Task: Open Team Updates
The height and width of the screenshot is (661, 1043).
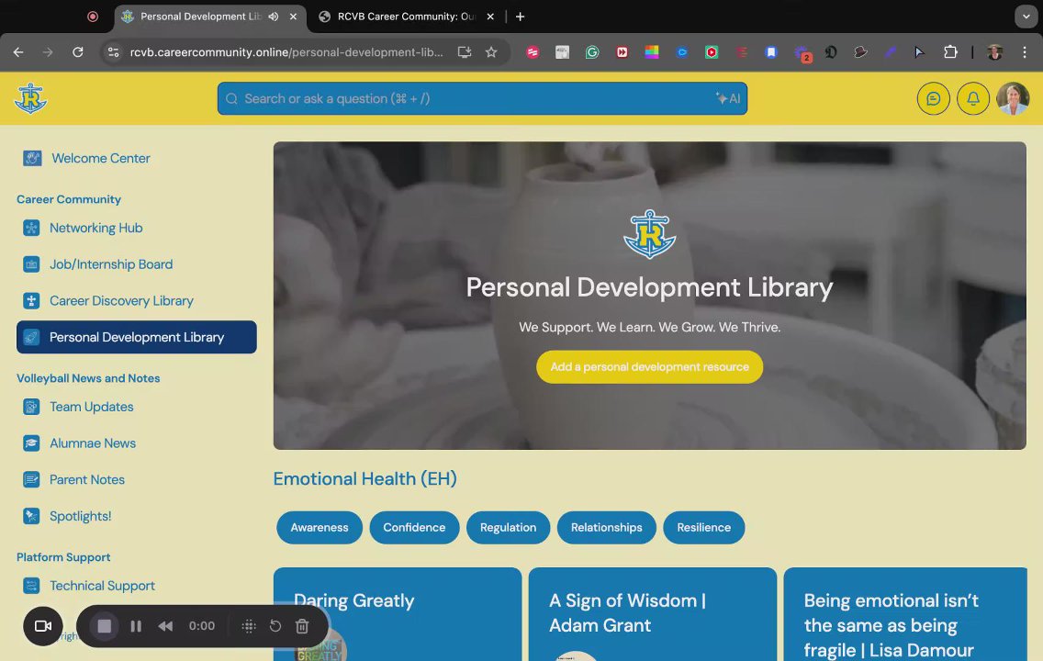Action: 91,407
